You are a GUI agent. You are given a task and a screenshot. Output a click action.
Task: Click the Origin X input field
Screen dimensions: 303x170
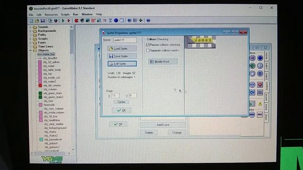(x=115, y=95)
